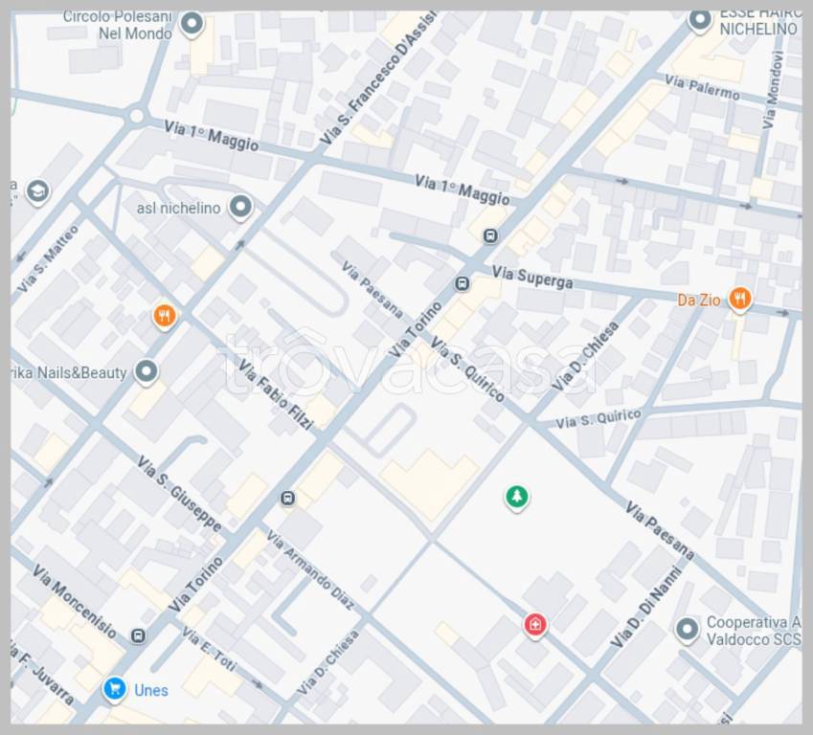This screenshot has height=735, width=813.
Task: Click the Via S. Giuseppe label
Action: pyautogui.click(x=179, y=494)
